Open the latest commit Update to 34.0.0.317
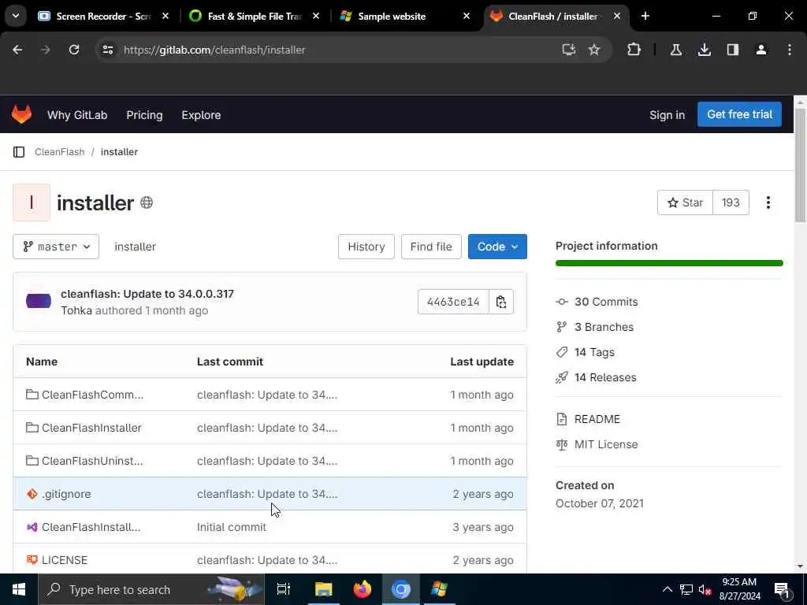Viewport: 807px width, 605px height. pyautogui.click(x=147, y=294)
